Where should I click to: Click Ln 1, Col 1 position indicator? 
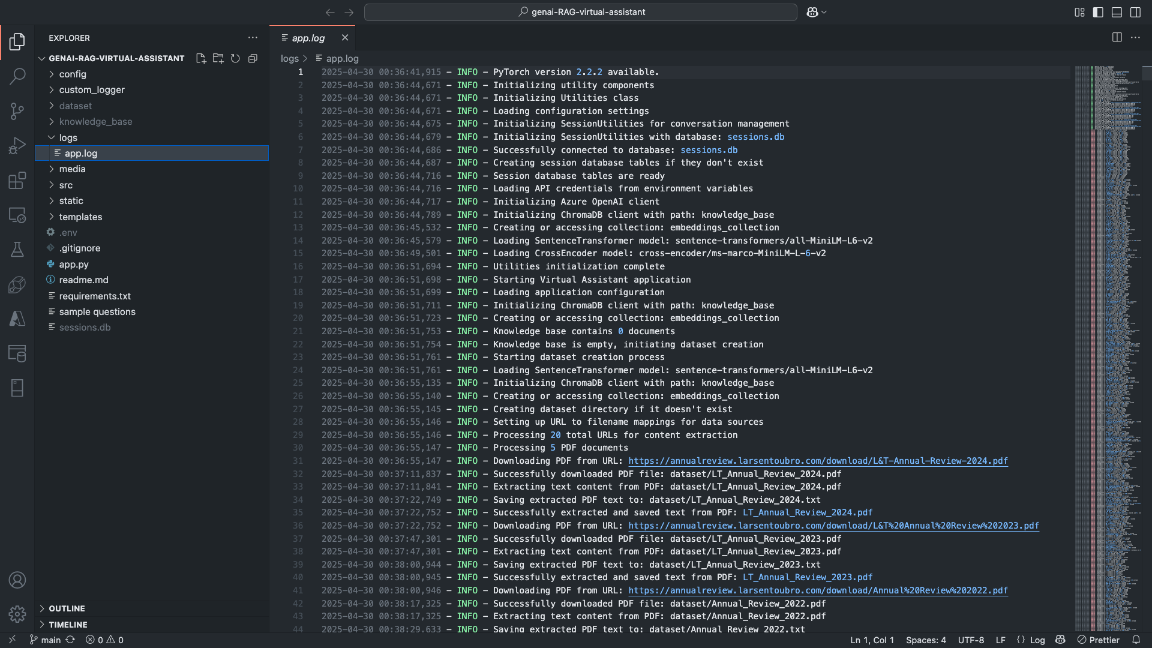click(872, 640)
